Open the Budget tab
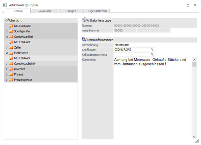This screenshot has height=145, width=201. click(x=71, y=11)
